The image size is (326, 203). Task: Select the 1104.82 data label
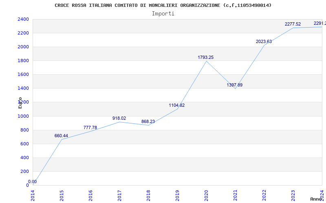tap(177, 105)
